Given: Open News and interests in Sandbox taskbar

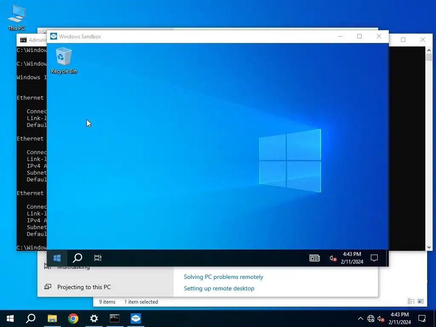Looking at the screenshot, I should click(315, 258).
